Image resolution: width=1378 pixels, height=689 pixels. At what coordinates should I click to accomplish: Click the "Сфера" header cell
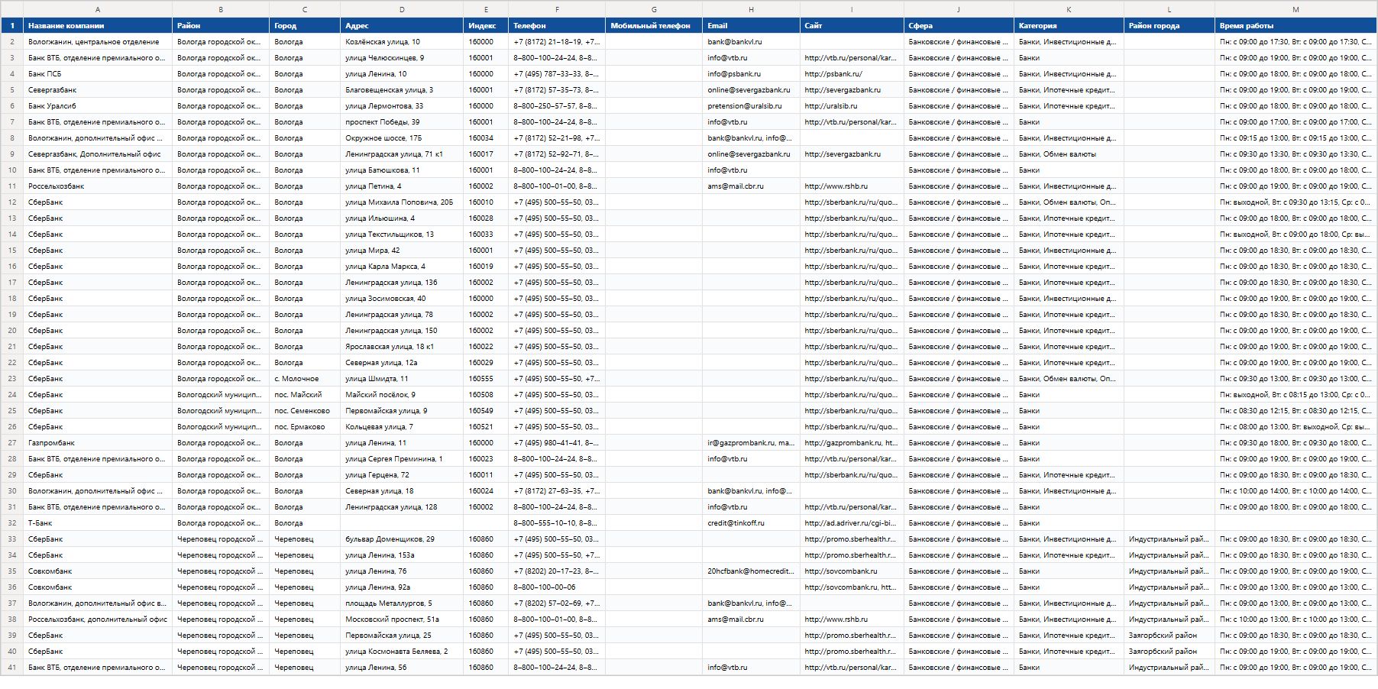959,26
